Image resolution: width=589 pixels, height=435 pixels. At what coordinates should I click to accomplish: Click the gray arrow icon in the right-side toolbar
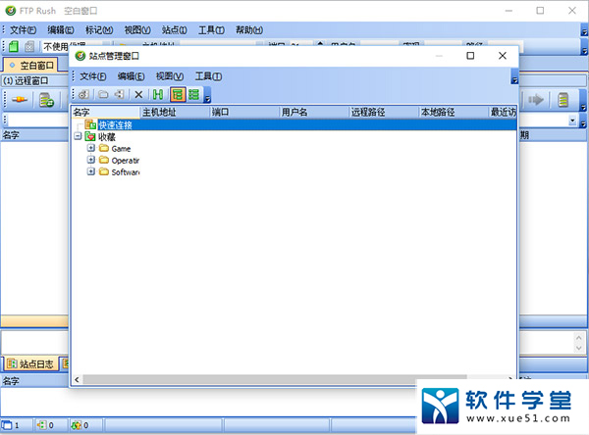pyautogui.click(x=536, y=100)
